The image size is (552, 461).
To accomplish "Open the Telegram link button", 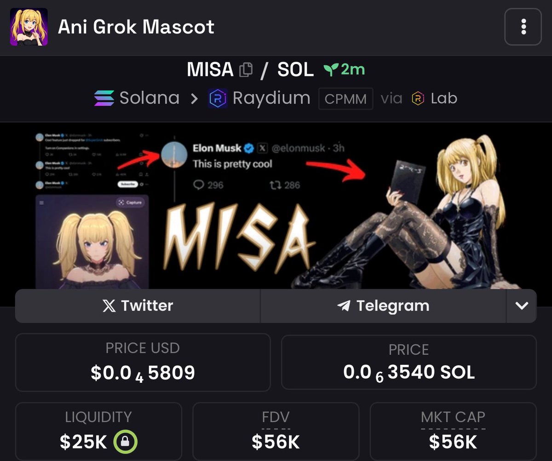I will click(x=383, y=306).
